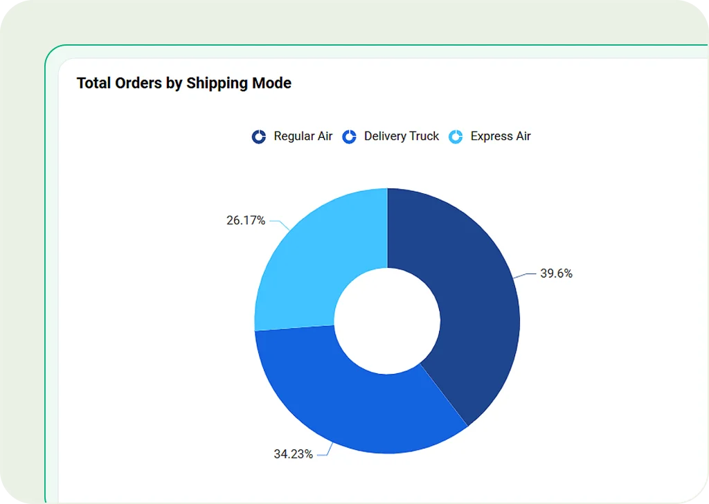Click the Regular Air legend donut icon
The height and width of the screenshot is (504, 709).
259,137
